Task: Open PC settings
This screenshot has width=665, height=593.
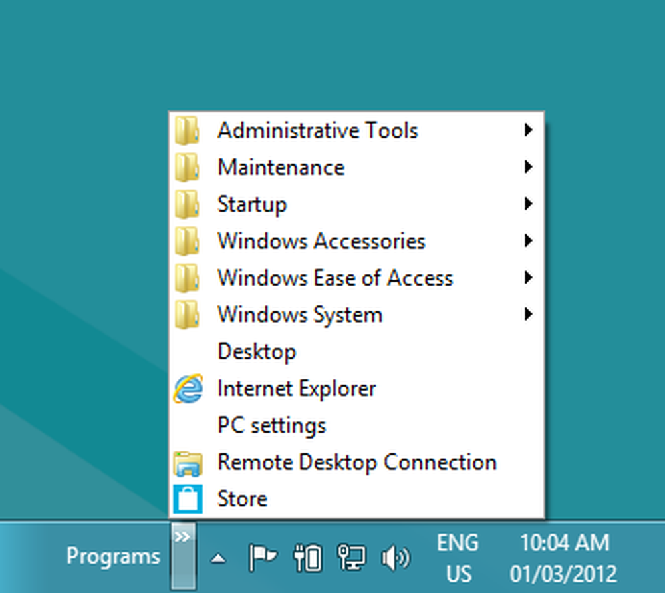Action: (356, 426)
